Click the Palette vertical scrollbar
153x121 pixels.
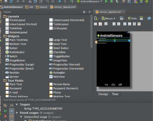(92, 31)
